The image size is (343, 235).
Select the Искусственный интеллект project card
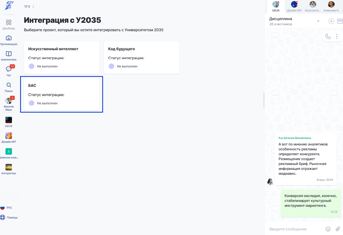coord(62,58)
